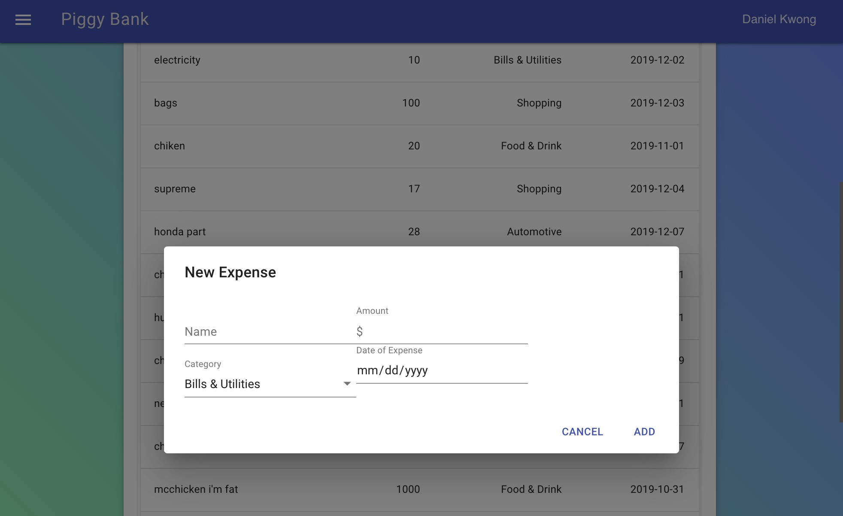The image size is (843, 516).
Task: Click the Piggy Bank app title
Action: 105,19
